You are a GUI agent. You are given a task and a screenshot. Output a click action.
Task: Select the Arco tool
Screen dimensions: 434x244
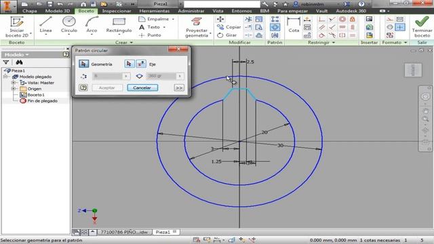click(92, 24)
